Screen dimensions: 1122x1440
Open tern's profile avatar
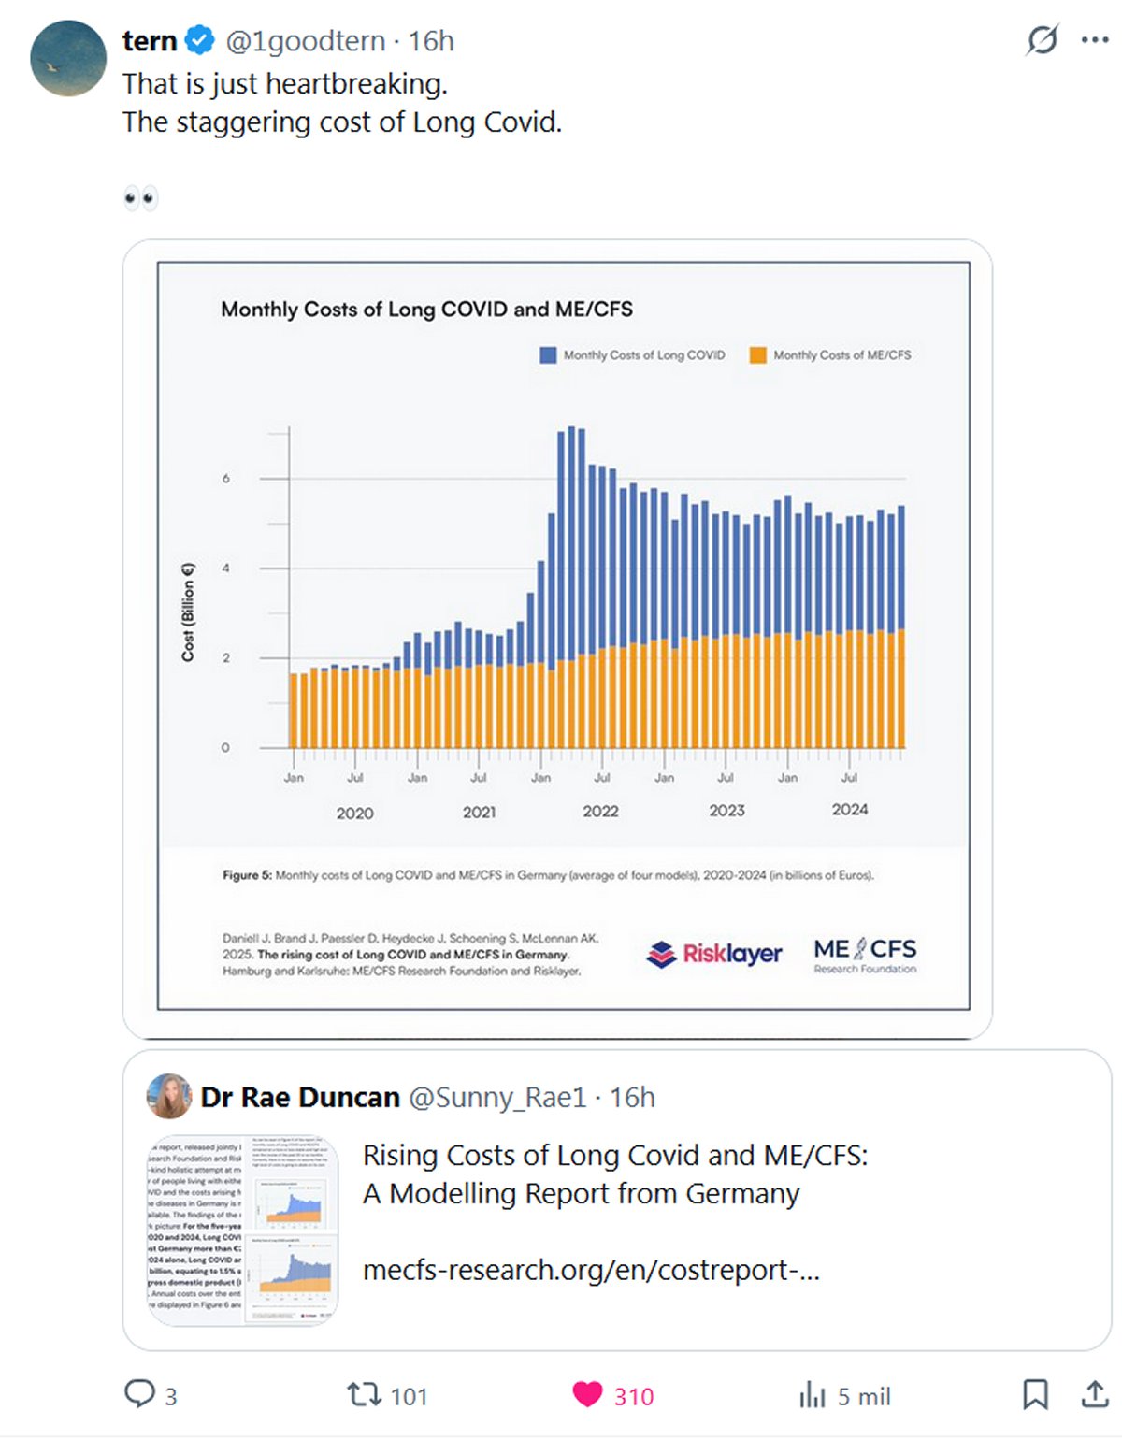tap(68, 59)
